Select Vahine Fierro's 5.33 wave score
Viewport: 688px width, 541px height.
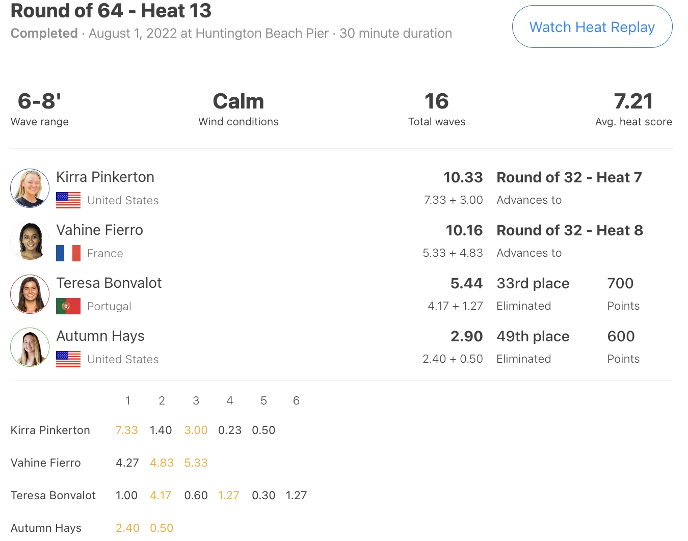tap(196, 463)
